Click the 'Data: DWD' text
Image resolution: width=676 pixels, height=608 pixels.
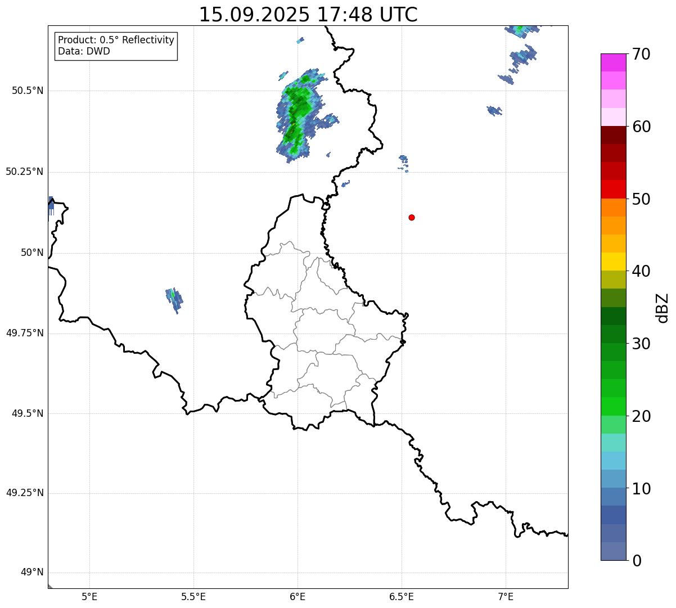coord(84,51)
